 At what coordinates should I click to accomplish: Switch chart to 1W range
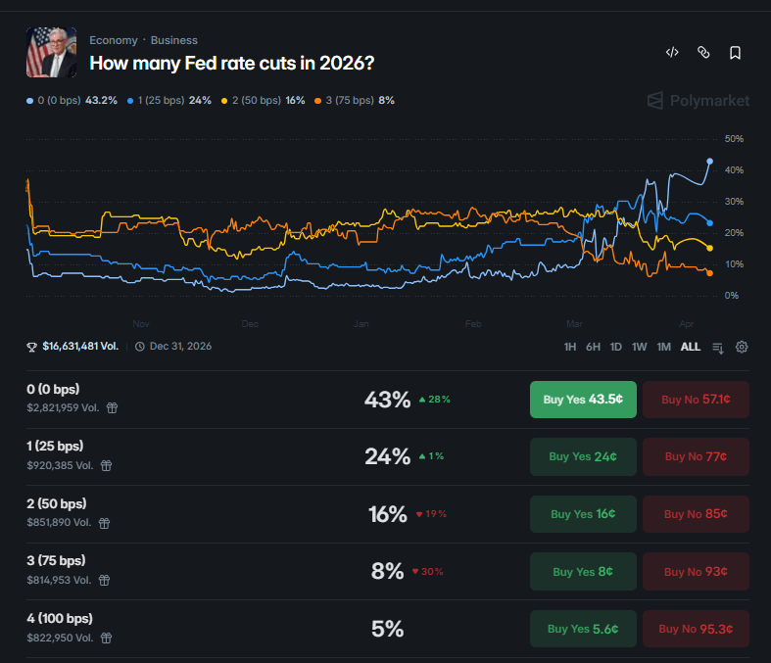pyautogui.click(x=640, y=347)
